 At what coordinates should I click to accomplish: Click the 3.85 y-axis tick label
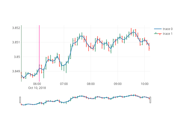click(17, 57)
